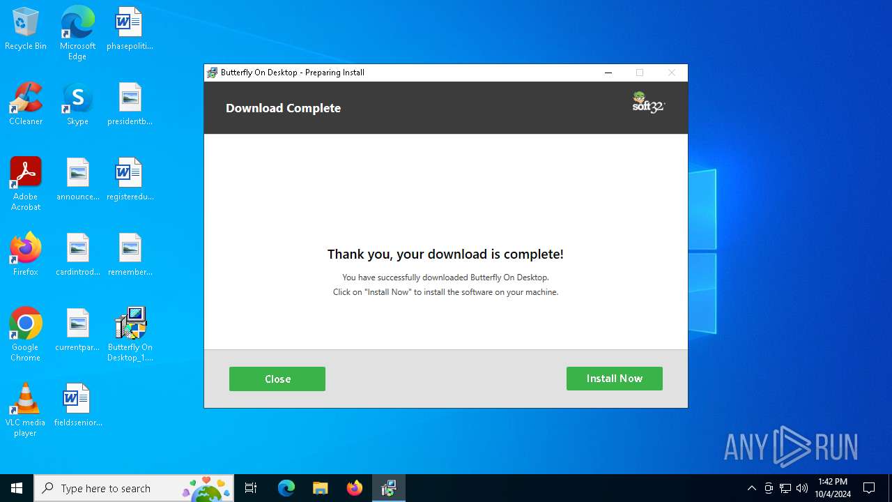Open the notification center
Viewport: 892px width, 502px height.
(x=869, y=488)
